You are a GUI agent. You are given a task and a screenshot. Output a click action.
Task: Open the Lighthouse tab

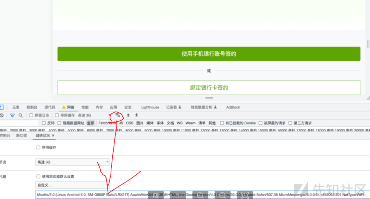pyautogui.click(x=150, y=107)
